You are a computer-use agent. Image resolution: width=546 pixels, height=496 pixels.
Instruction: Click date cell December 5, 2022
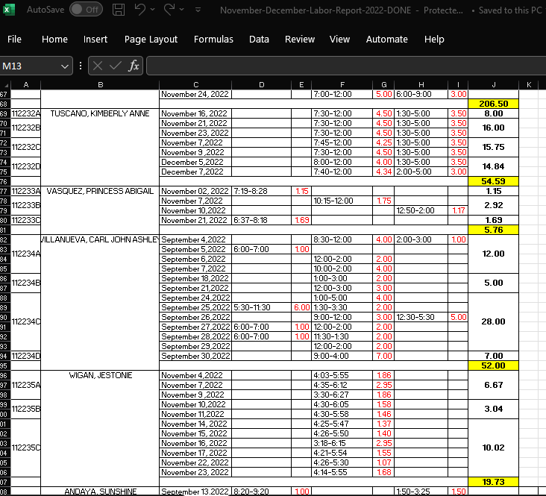(x=195, y=162)
